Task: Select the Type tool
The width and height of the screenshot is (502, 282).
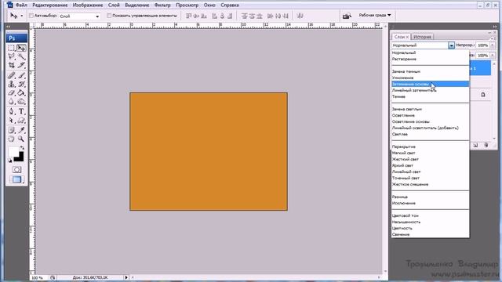Action: click(x=21, y=111)
